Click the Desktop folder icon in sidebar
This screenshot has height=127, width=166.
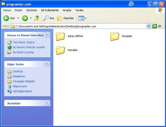(9, 72)
